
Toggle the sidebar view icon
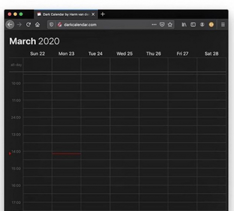coord(193,25)
